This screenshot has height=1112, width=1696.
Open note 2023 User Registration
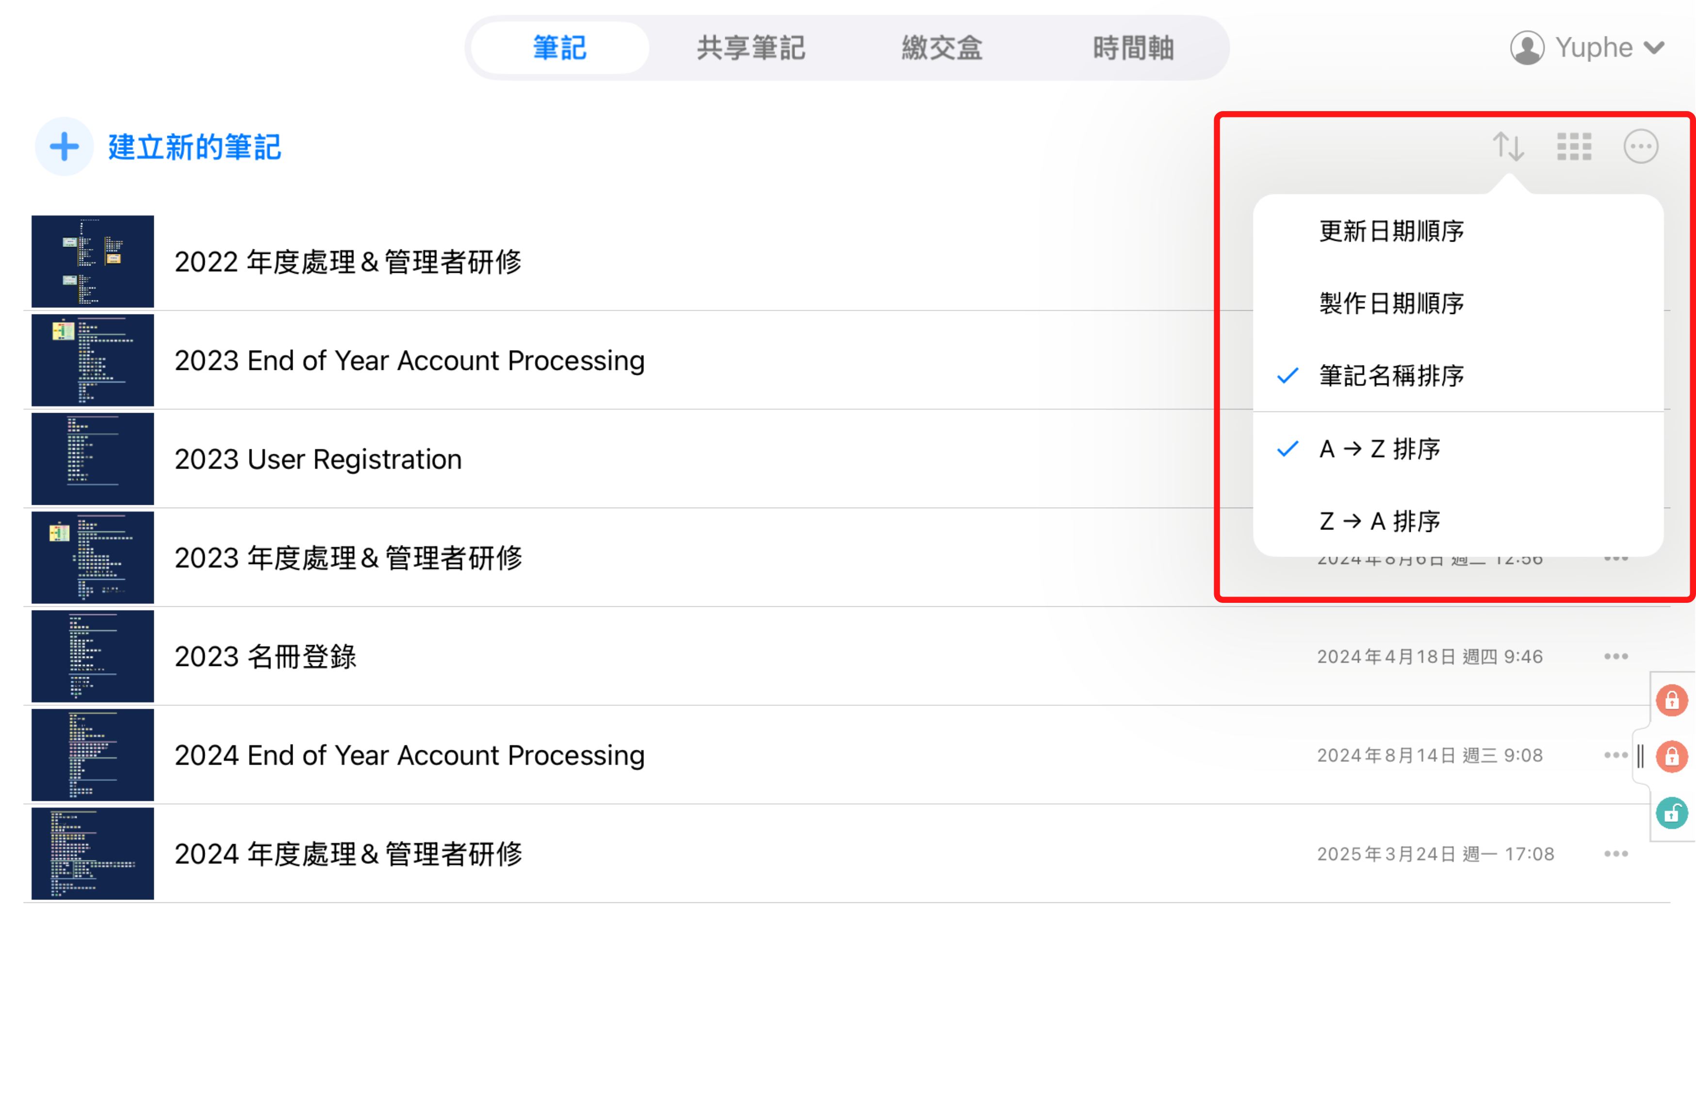(x=318, y=460)
